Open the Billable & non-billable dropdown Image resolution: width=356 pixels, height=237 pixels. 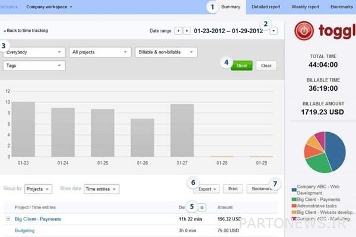point(166,52)
